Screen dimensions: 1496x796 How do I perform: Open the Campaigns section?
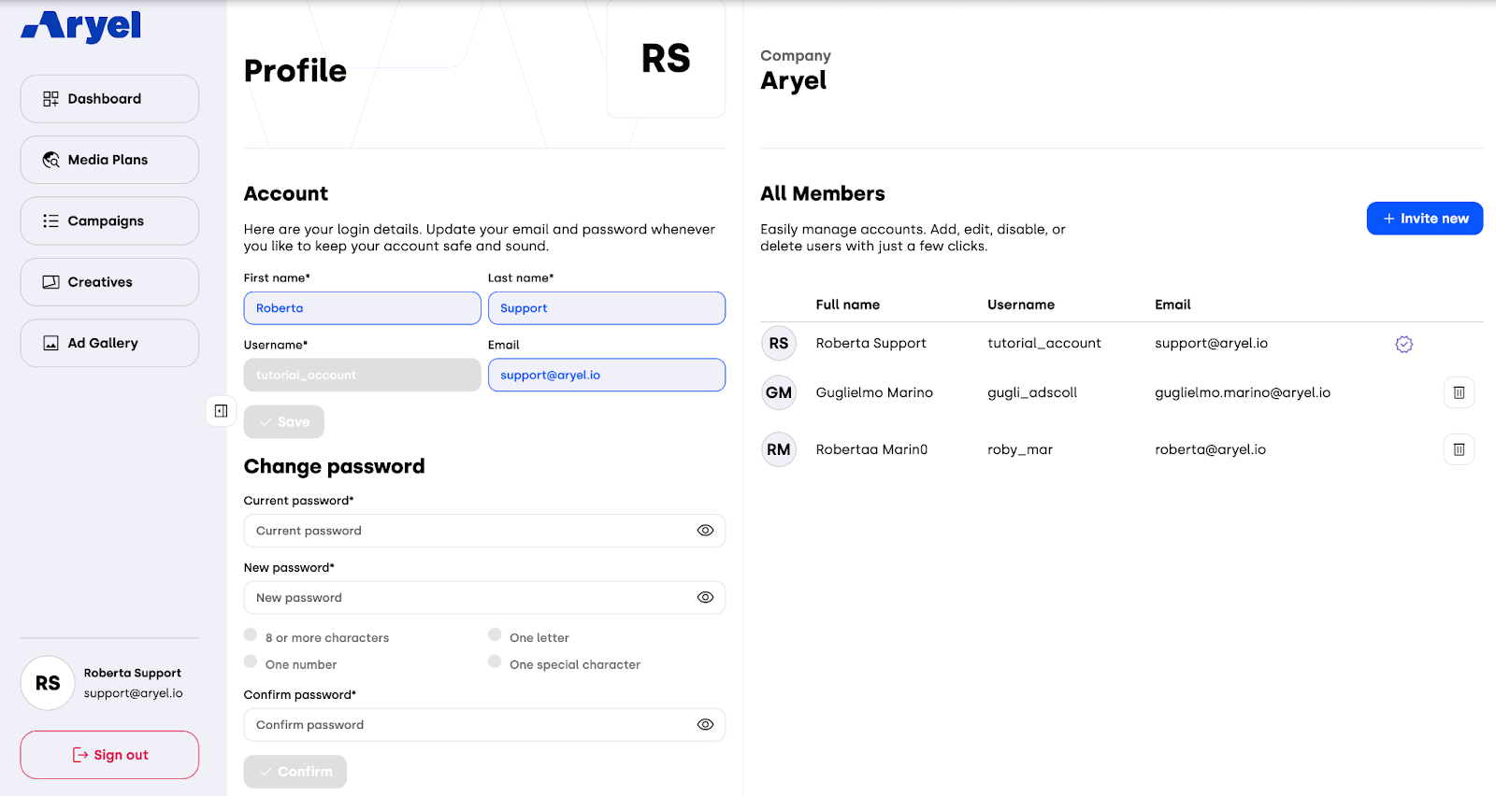tap(109, 221)
